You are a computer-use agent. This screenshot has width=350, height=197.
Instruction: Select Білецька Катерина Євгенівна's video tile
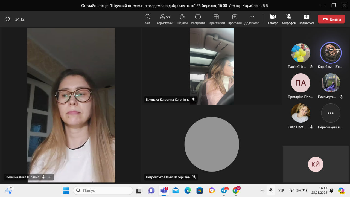[x=212, y=66]
